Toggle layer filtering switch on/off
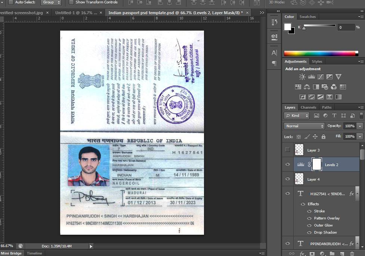Screen dimensions: 365x256 (361, 116)
